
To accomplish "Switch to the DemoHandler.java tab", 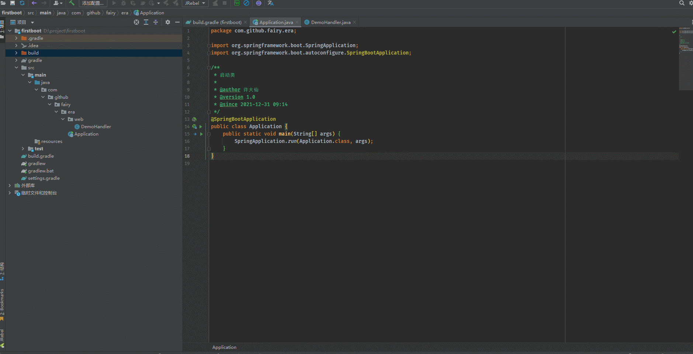I will [x=330, y=22].
